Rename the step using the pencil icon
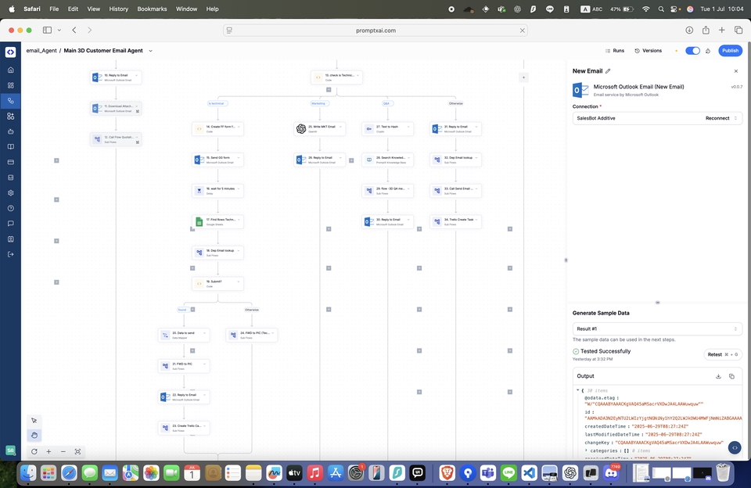This screenshot has height=488, width=751. [608, 70]
